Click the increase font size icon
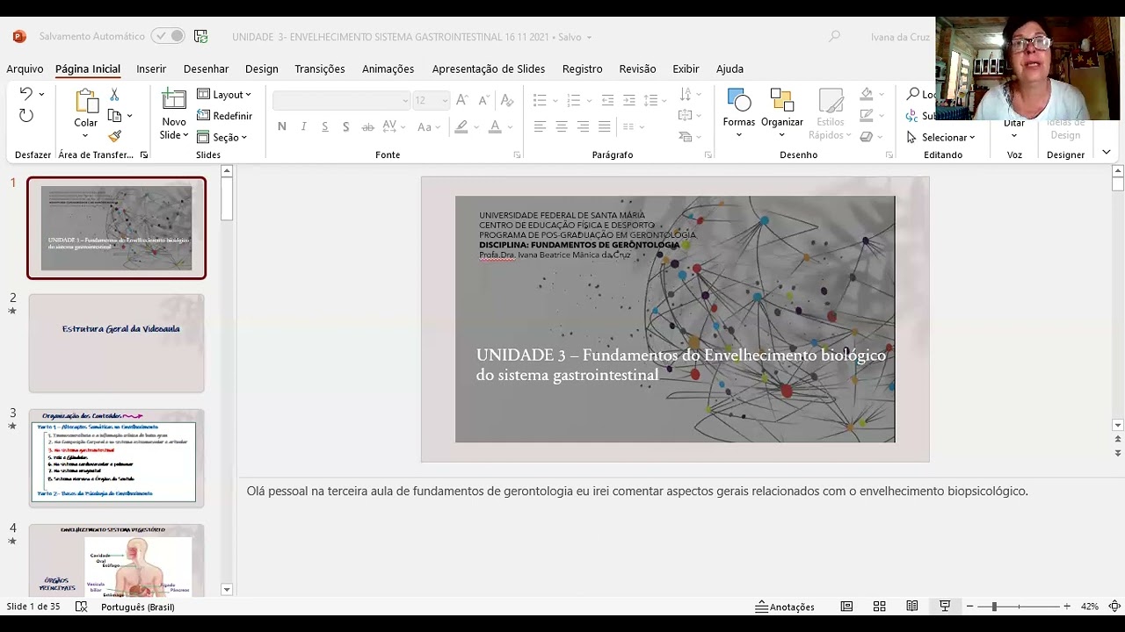 (462, 100)
